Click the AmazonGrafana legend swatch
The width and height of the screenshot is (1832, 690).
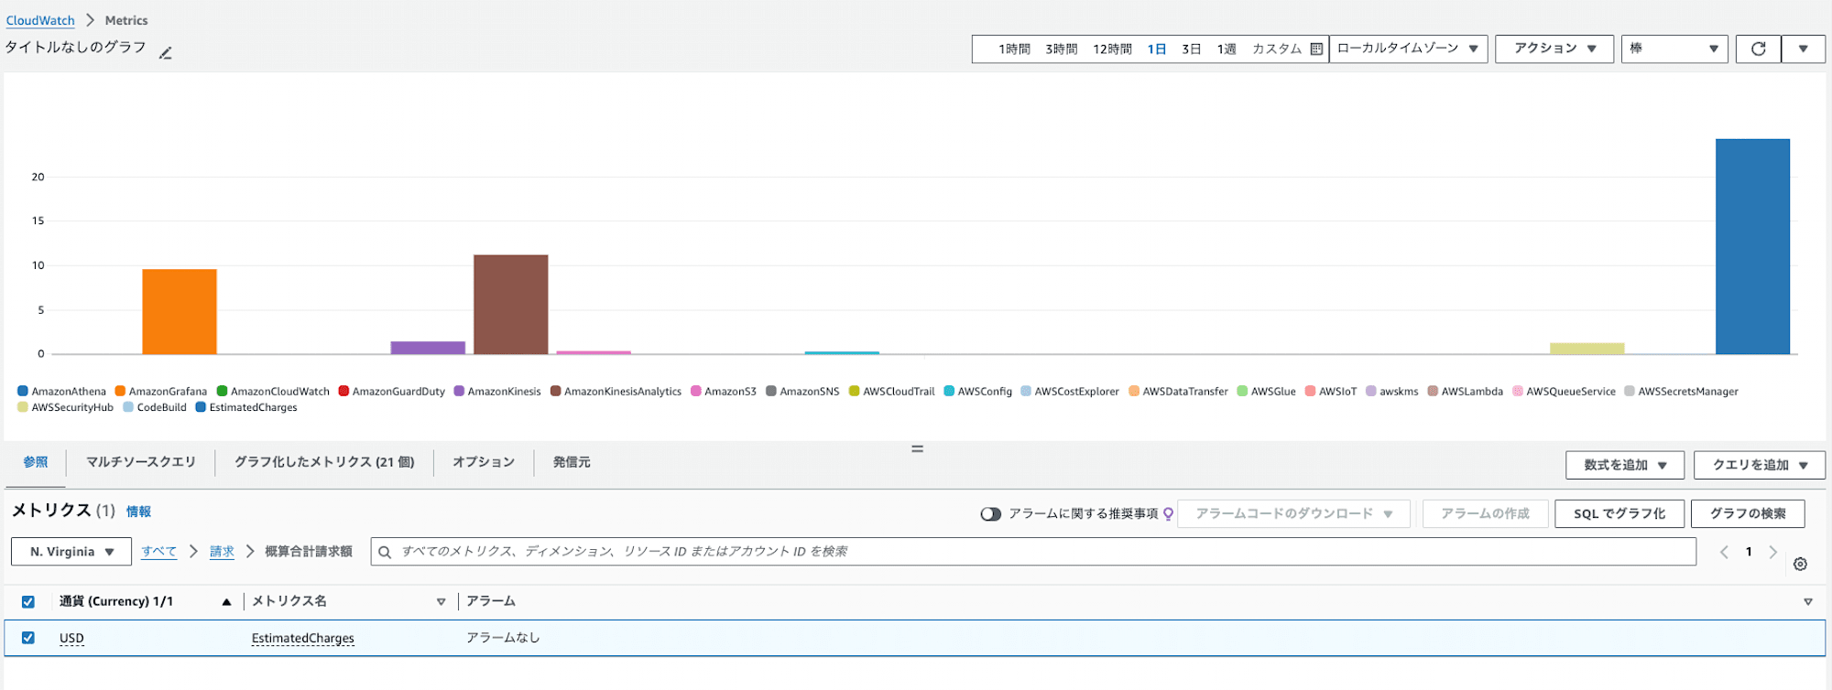[x=120, y=391]
